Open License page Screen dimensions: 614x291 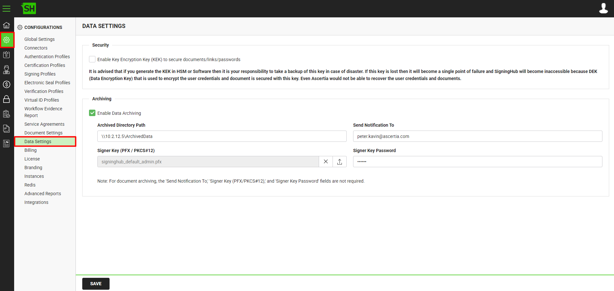32,159
